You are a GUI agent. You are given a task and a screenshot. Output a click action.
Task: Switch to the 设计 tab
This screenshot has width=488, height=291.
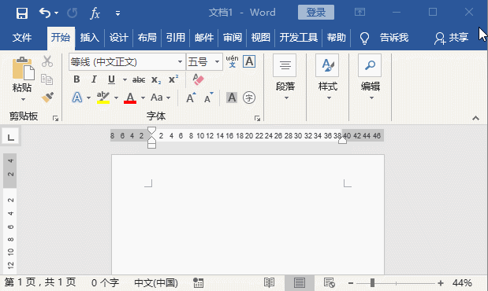click(x=118, y=38)
